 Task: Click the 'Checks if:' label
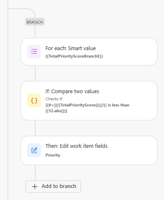pos(54,99)
